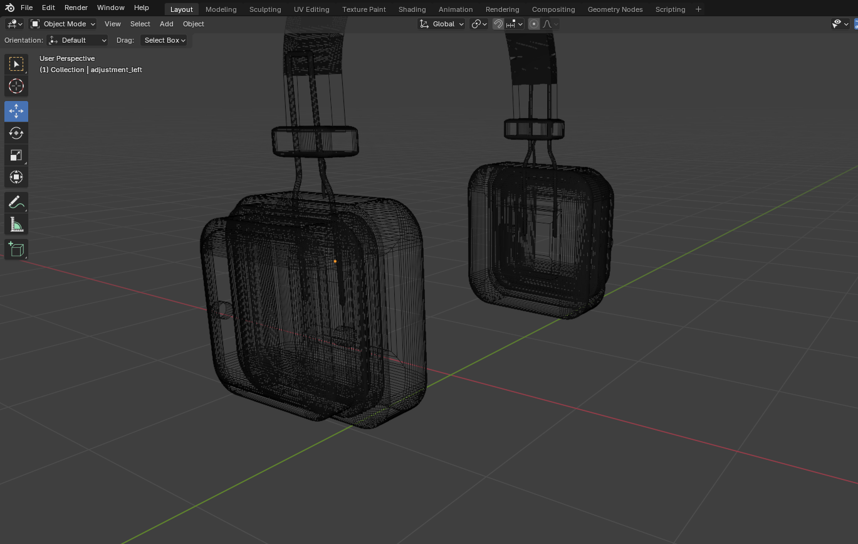Add a new workspace with the plus button
Viewport: 858px width, 544px height.
pos(698,9)
